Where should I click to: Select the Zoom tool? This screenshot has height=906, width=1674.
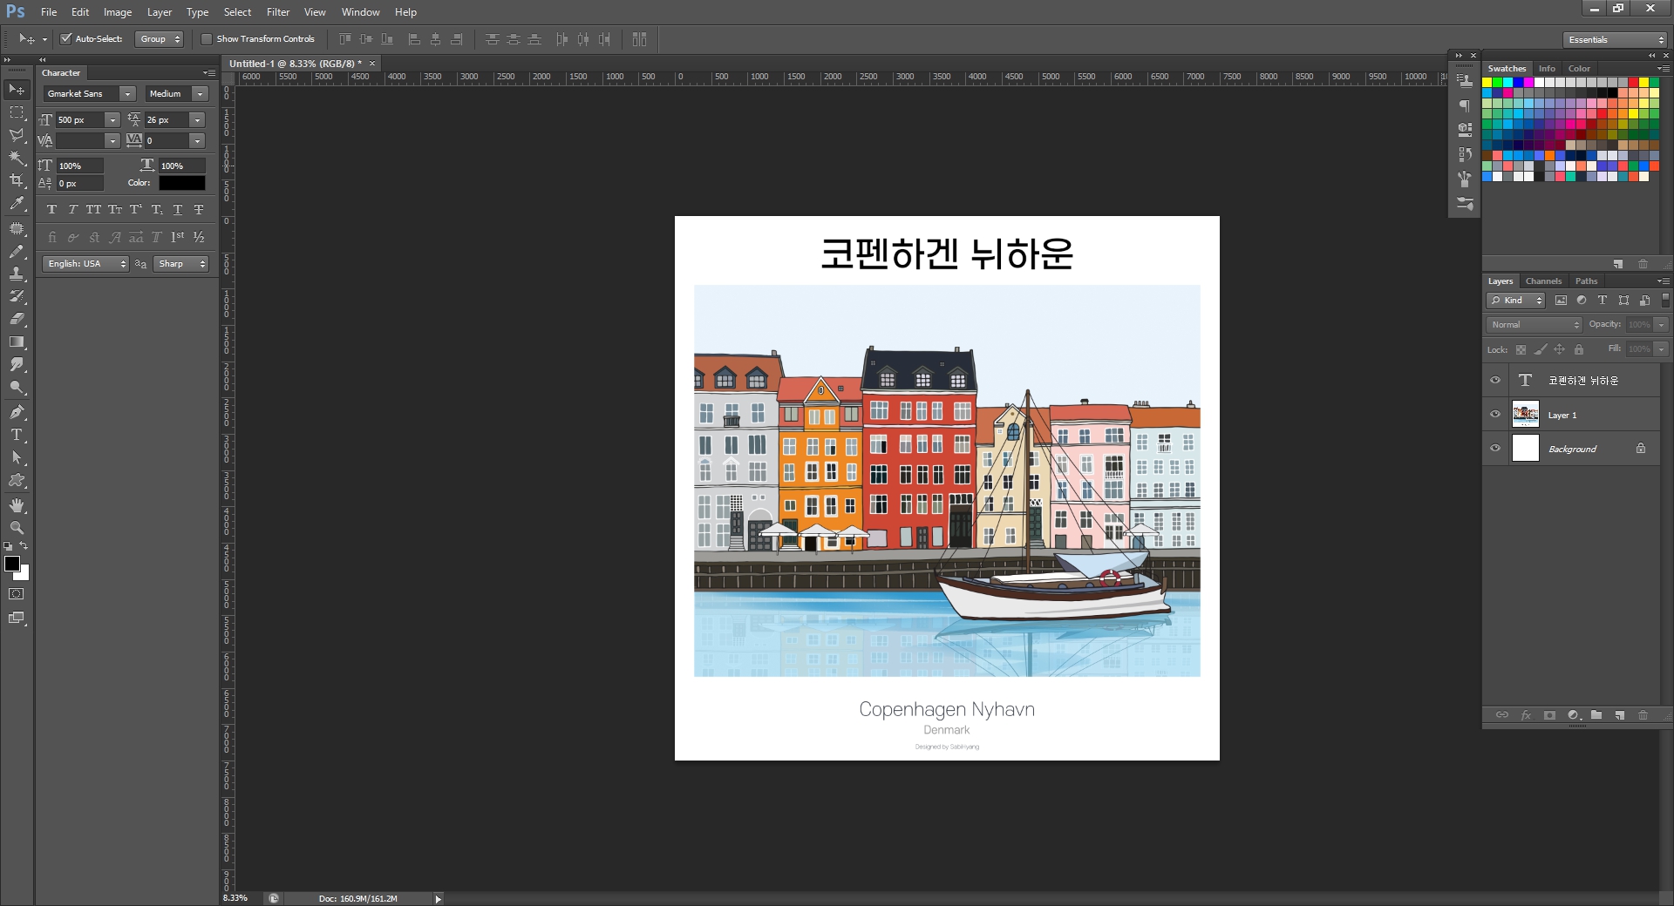pos(17,527)
